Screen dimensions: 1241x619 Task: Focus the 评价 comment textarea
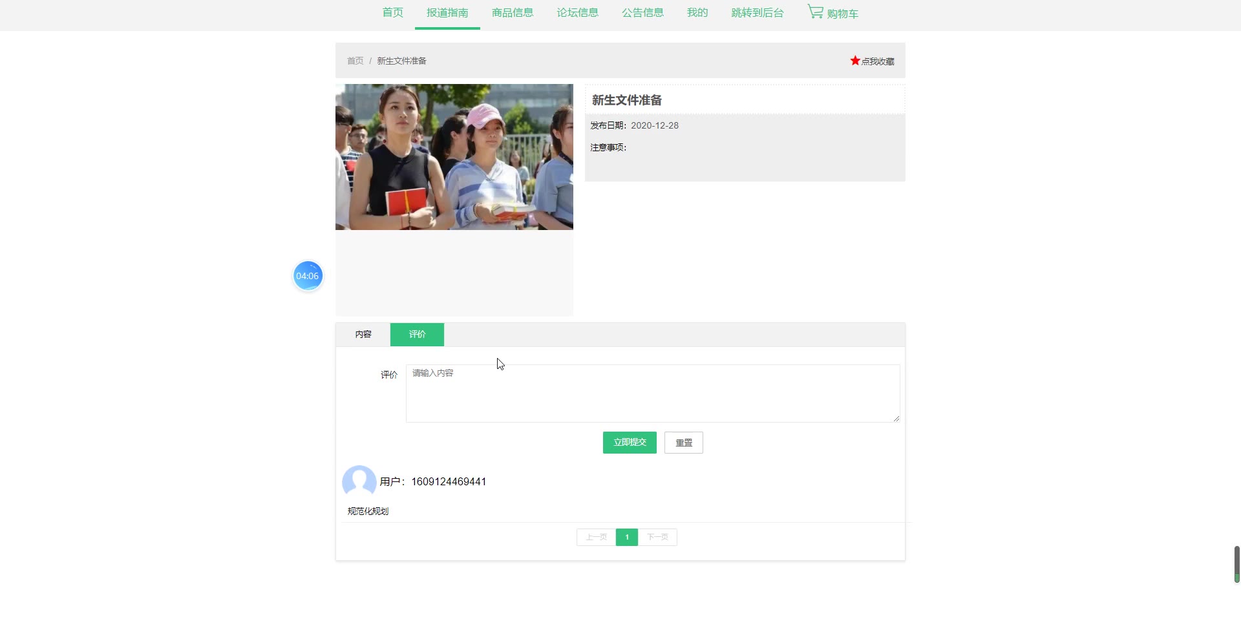653,393
